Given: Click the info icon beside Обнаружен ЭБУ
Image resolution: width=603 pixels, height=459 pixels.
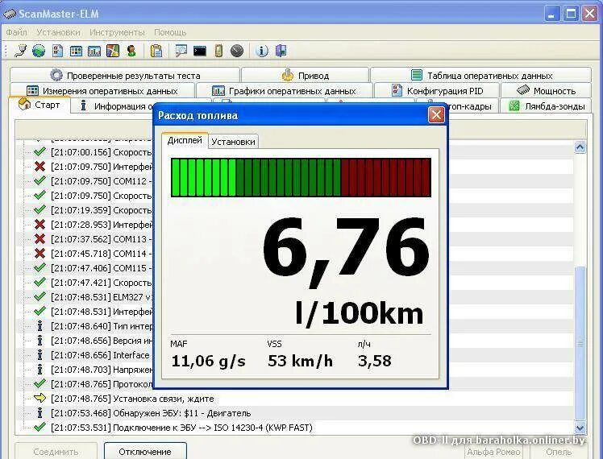Looking at the screenshot, I should tap(40, 413).
